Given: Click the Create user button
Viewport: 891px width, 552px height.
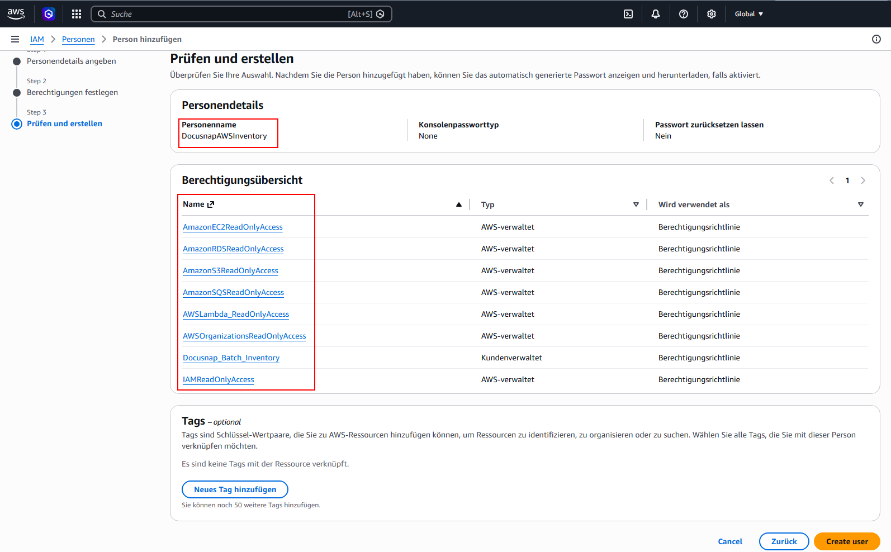Looking at the screenshot, I should click(847, 541).
